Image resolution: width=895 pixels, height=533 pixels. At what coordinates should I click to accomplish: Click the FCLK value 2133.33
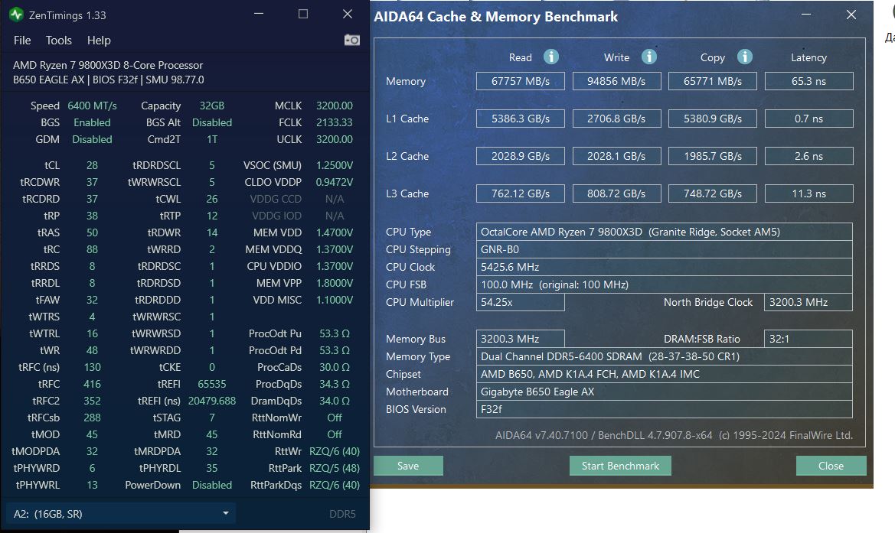point(335,122)
